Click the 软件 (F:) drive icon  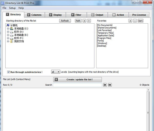[12, 38]
